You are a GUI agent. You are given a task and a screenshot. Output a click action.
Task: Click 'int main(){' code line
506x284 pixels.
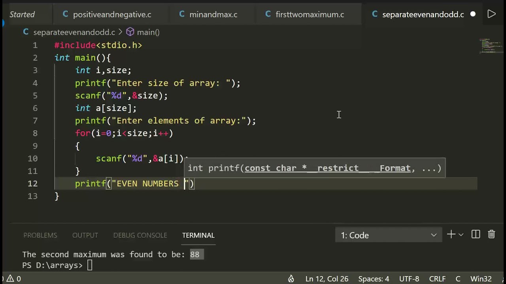83,58
